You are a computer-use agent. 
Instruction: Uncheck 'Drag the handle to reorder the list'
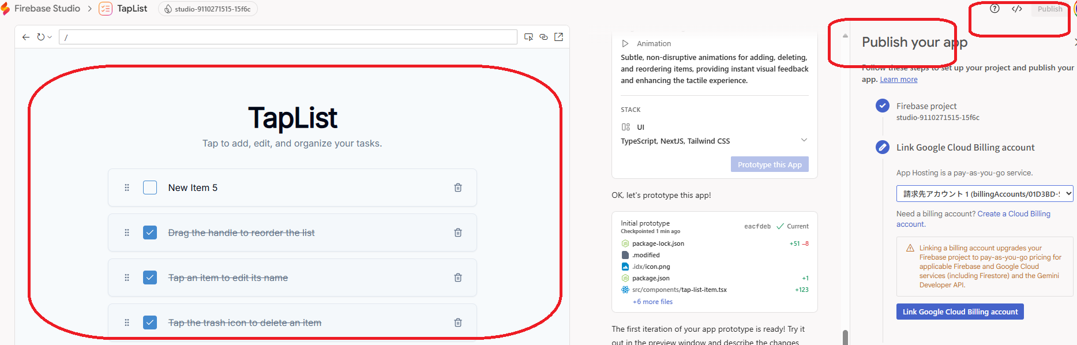[x=150, y=232]
